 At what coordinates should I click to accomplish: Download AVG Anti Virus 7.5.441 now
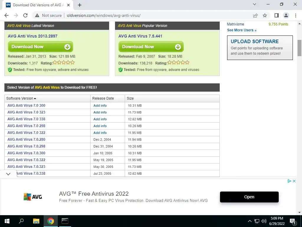(x=151, y=47)
